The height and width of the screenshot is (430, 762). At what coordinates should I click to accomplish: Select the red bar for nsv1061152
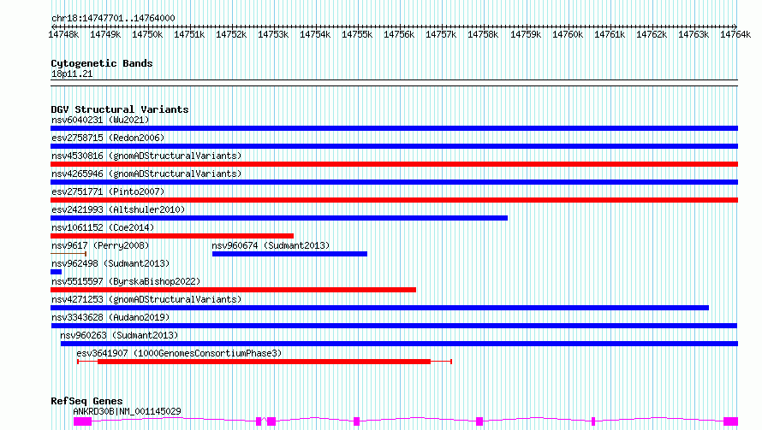tap(172, 236)
